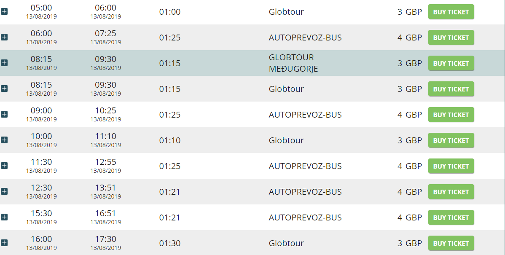This screenshot has width=505, height=255.
Task: Buy ticket for 12:30 AUTOPREVOZ-BUS departure
Action: [x=451, y=192]
